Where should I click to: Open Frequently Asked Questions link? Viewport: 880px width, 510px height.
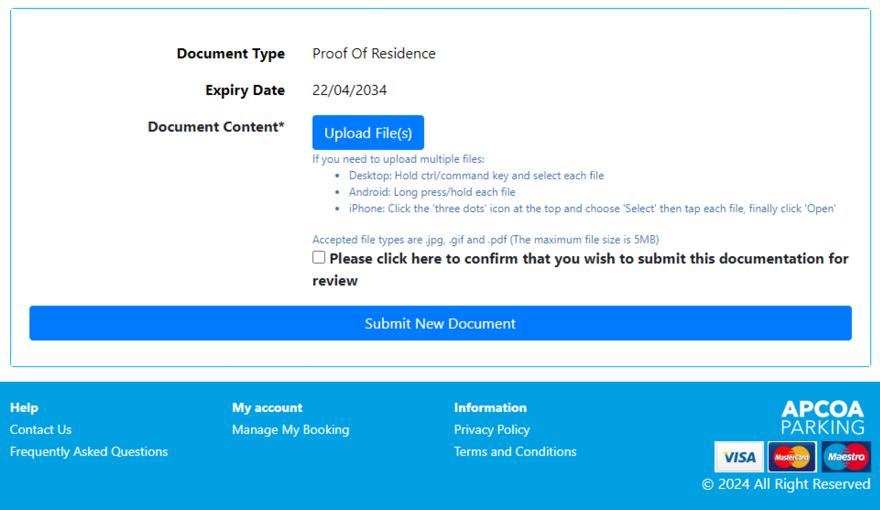coord(89,452)
